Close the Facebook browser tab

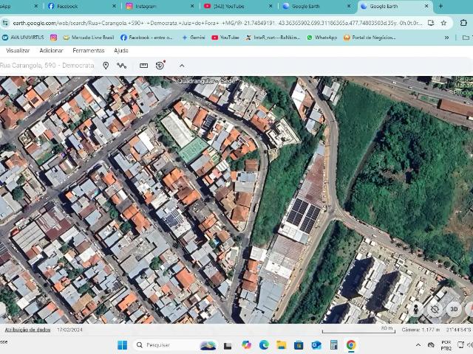click(x=114, y=6)
